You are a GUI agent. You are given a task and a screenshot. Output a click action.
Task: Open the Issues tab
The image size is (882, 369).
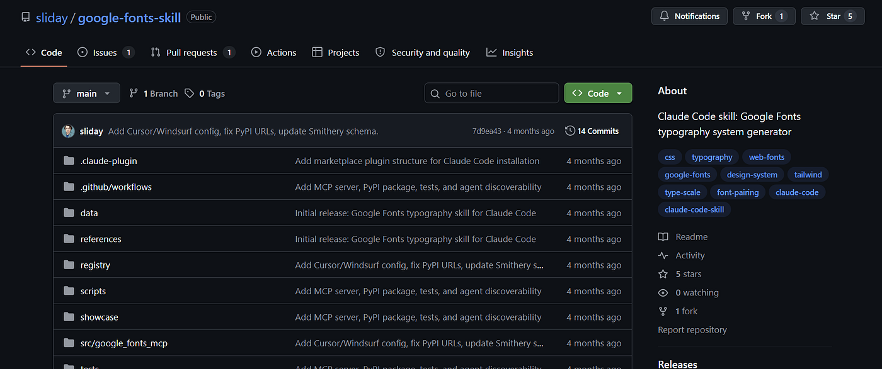coord(106,53)
